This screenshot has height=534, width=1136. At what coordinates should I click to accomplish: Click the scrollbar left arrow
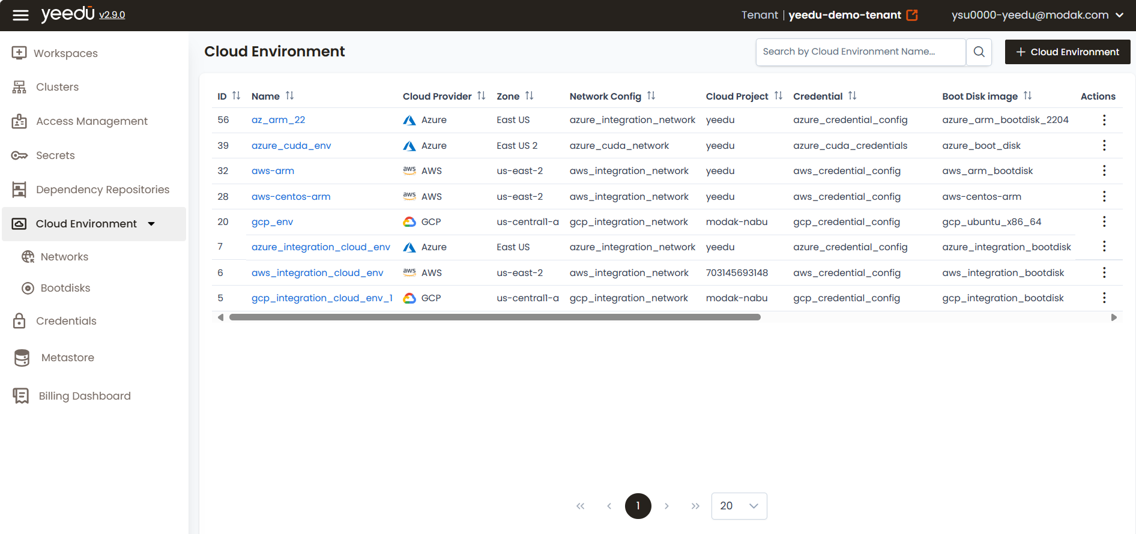tap(220, 317)
